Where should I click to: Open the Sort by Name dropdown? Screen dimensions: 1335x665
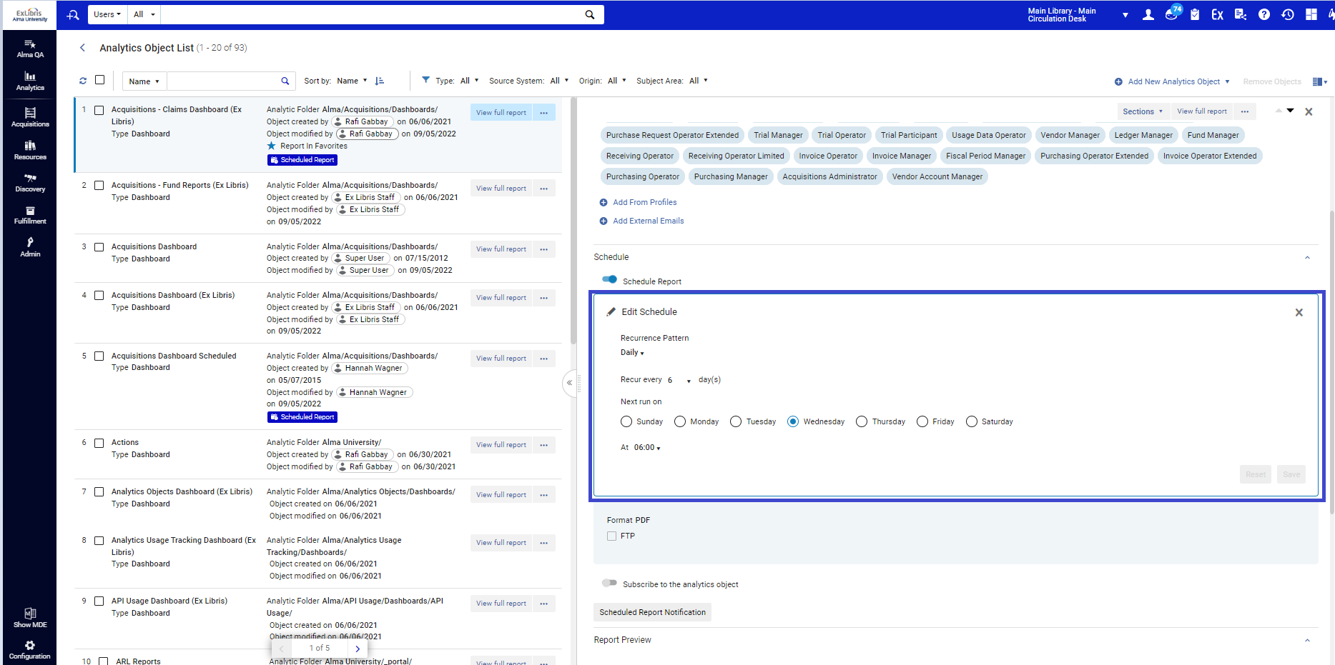(x=353, y=81)
